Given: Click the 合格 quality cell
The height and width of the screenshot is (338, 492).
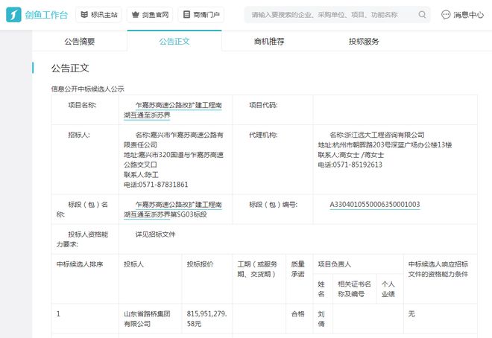Looking at the screenshot, I should 297,313.
